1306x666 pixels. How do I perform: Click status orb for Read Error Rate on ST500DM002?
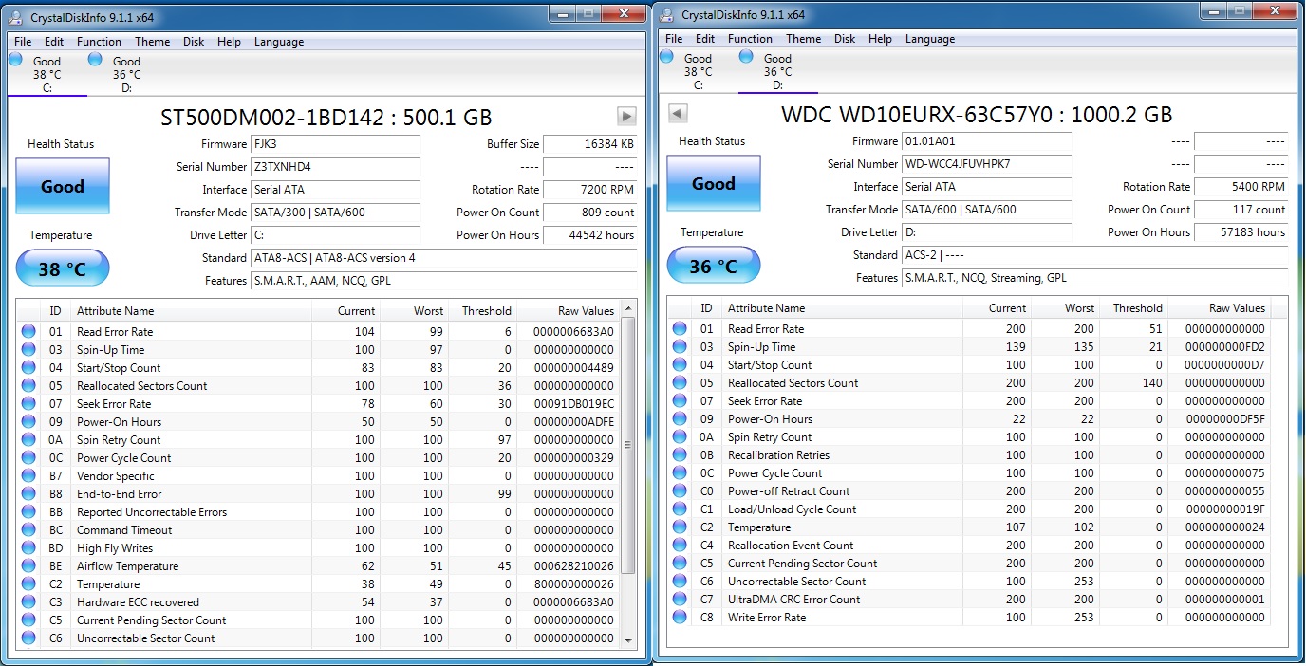[x=28, y=332]
